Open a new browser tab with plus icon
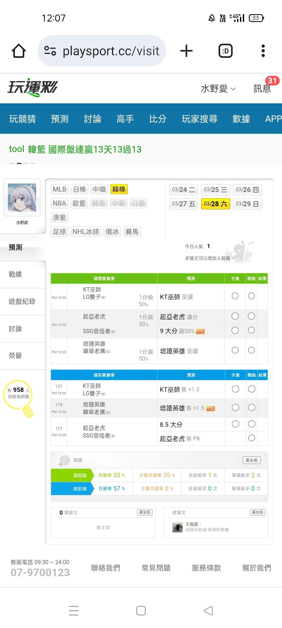The width and height of the screenshot is (282, 628). click(x=186, y=51)
